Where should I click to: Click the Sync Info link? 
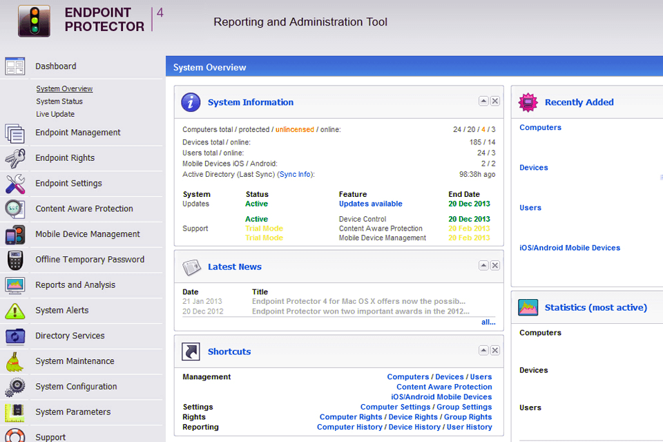pos(295,174)
